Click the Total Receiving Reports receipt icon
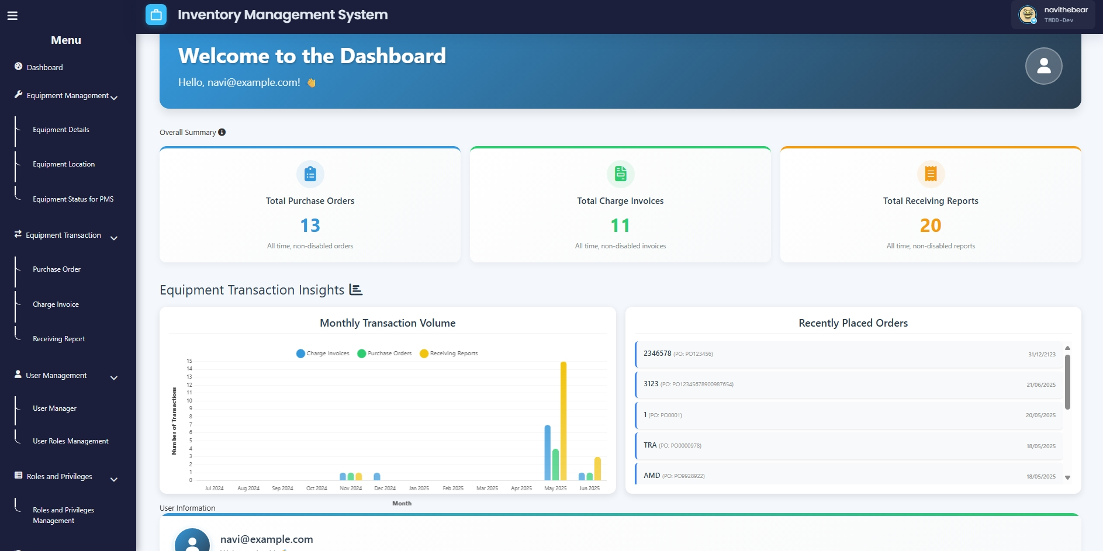Screen dimensions: 1103x551 tap(931, 174)
